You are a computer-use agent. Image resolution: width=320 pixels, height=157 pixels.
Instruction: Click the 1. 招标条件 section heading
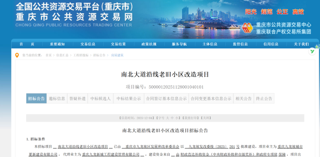pos(36,139)
